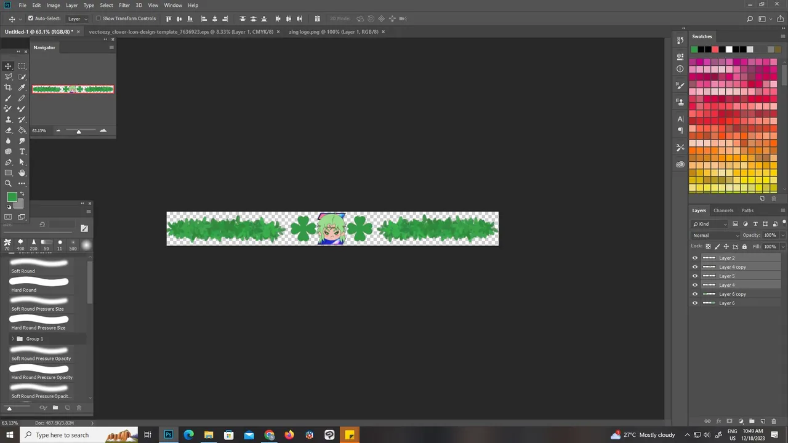Open the Paragraph panel icon
The height and width of the screenshot is (443, 788).
tap(680, 130)
